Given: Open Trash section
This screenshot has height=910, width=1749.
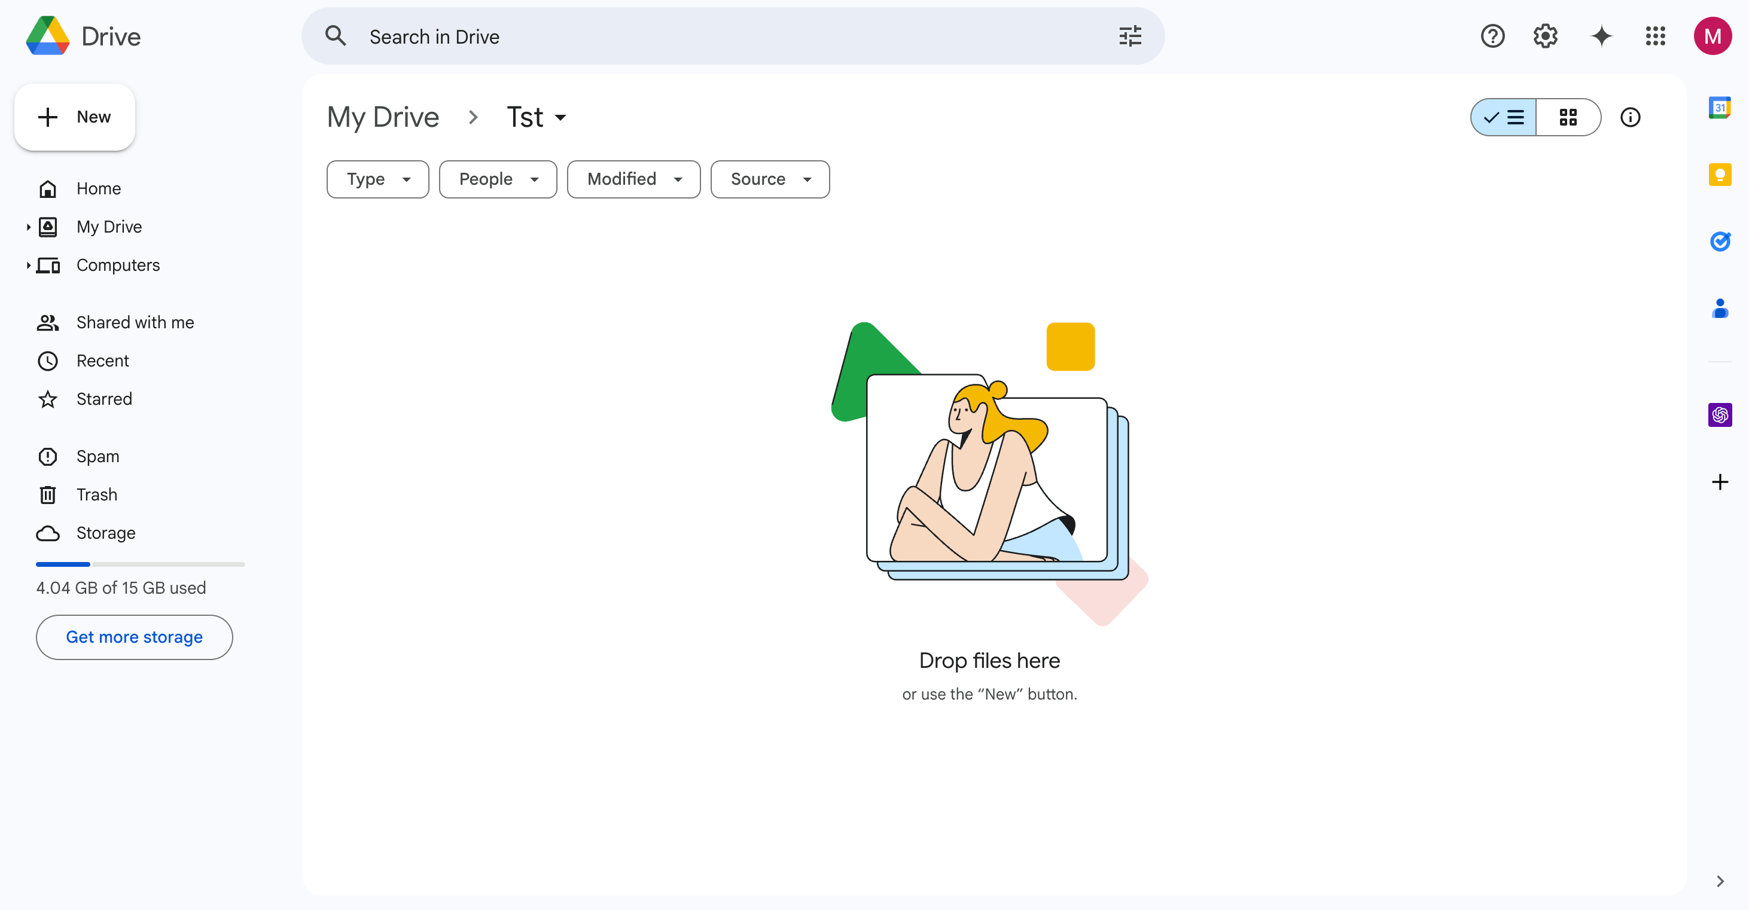Looking at the screenshot, I should [96, 494].
